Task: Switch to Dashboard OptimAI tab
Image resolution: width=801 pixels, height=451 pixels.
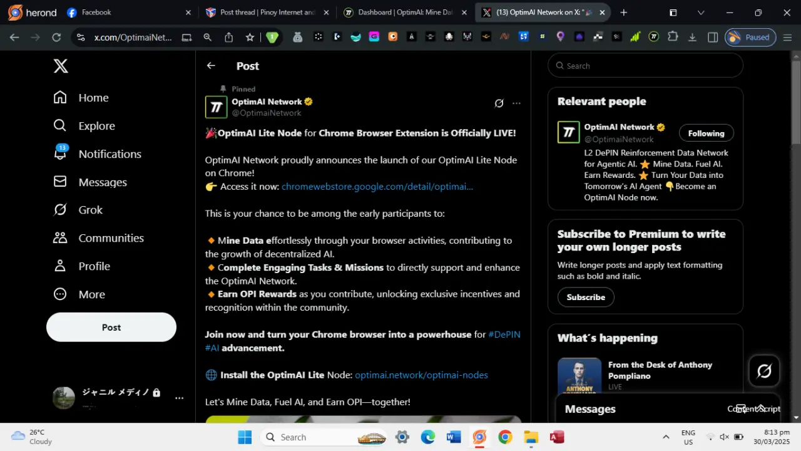Action: point(406,13)
